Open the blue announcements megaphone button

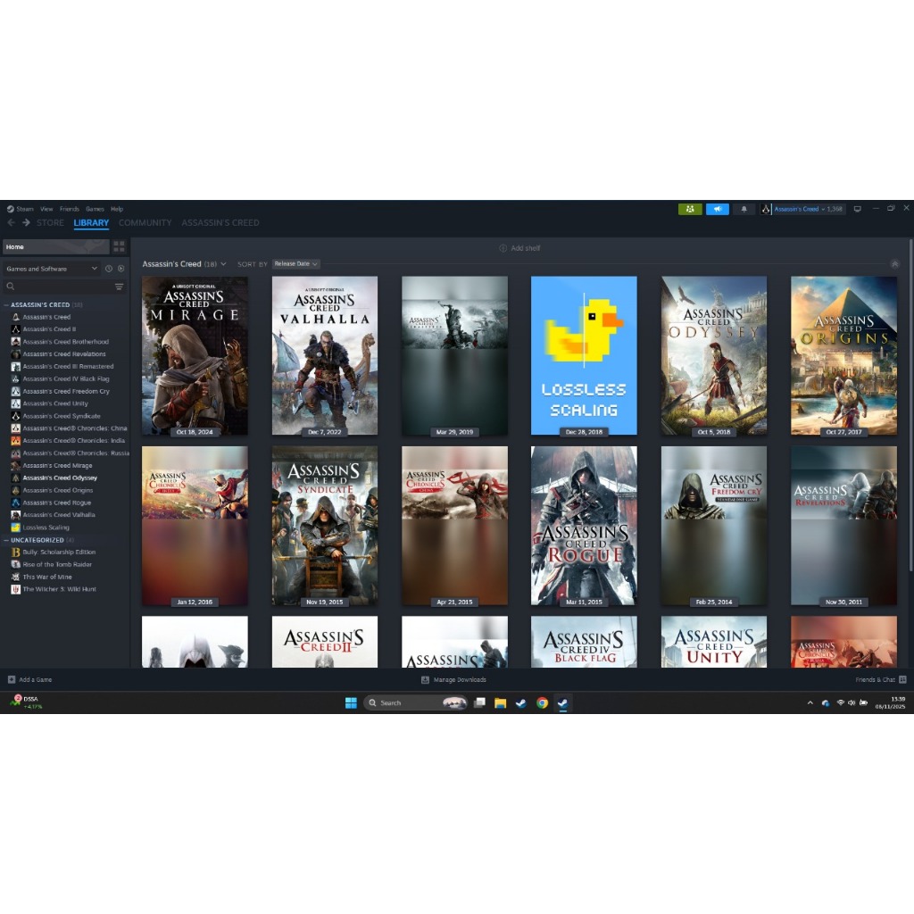point(718,209)
